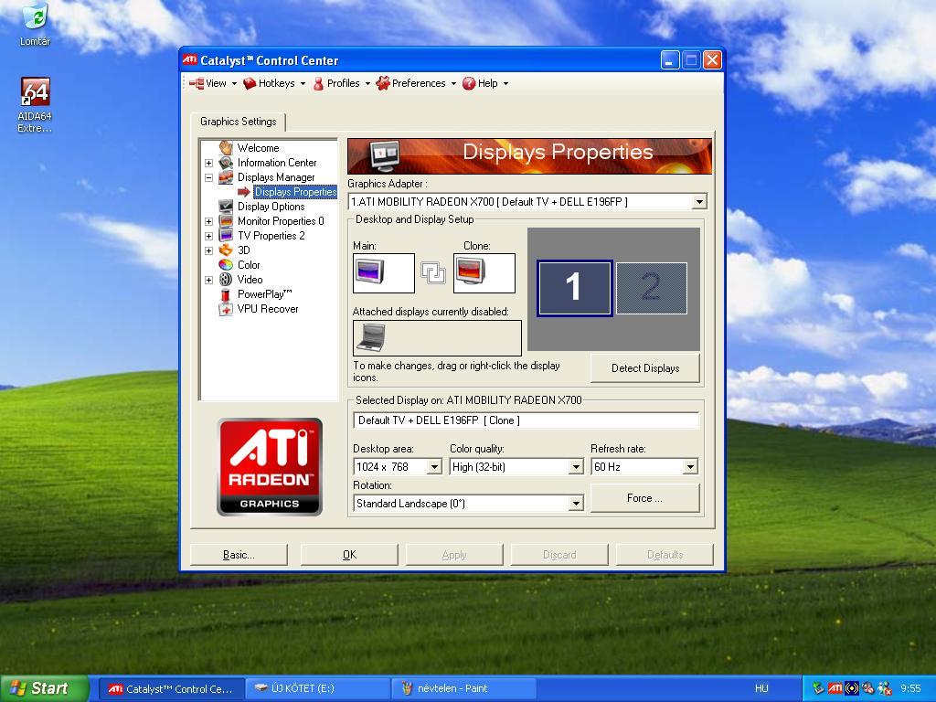
Task: Open the Help menu
Action: click(485, 83)
